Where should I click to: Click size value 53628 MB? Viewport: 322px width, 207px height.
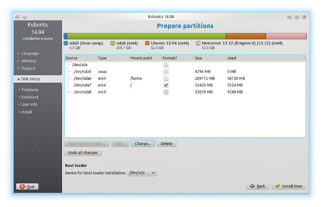tap(204, 92)
